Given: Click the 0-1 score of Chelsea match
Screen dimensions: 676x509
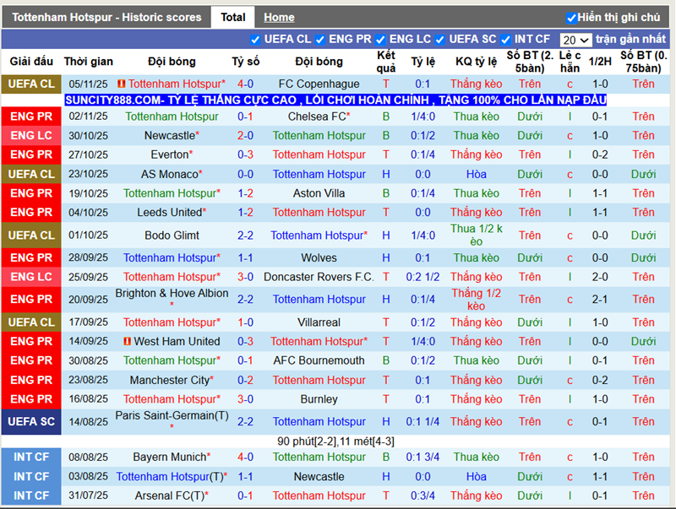Looking at the screenshot, I should [x=245, y=116].
